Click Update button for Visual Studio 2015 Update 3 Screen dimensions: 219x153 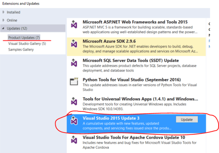187,120
